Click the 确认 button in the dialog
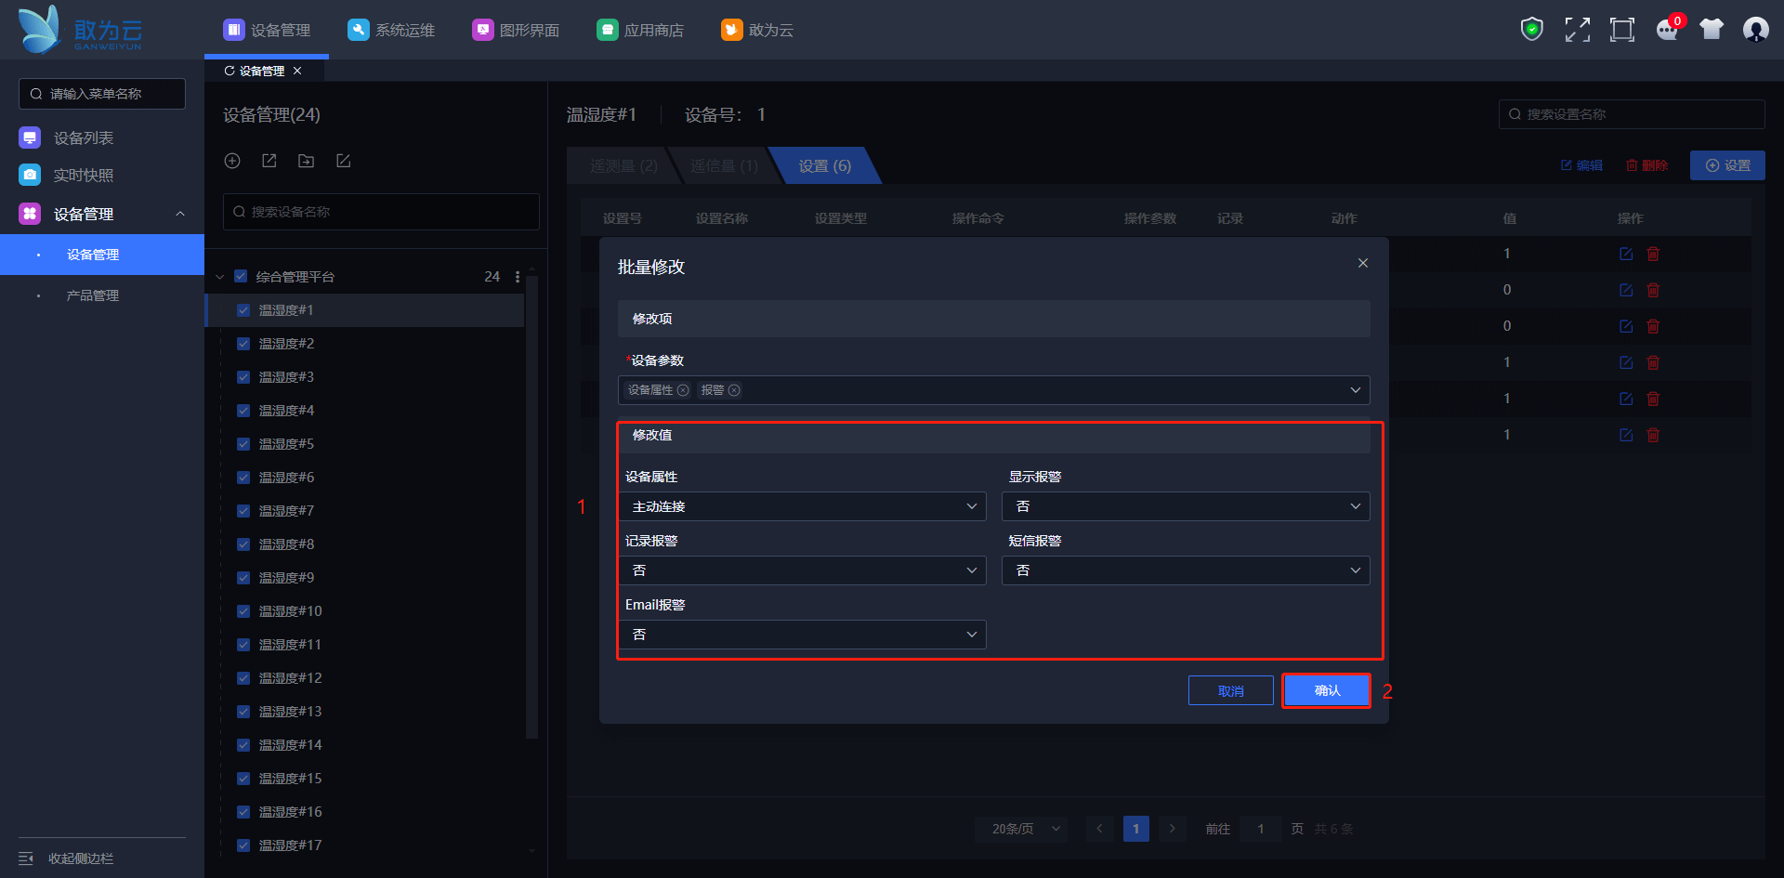 coord(1327,690)
